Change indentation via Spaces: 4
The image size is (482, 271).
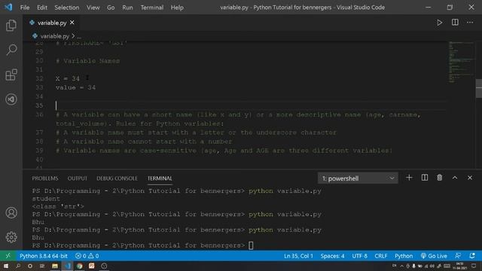pos(332,256)
